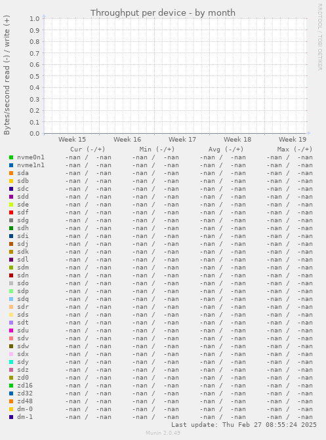Click the 1.0 y-axis value
Viewport: 326px width, 440px height.
point(35,19)
